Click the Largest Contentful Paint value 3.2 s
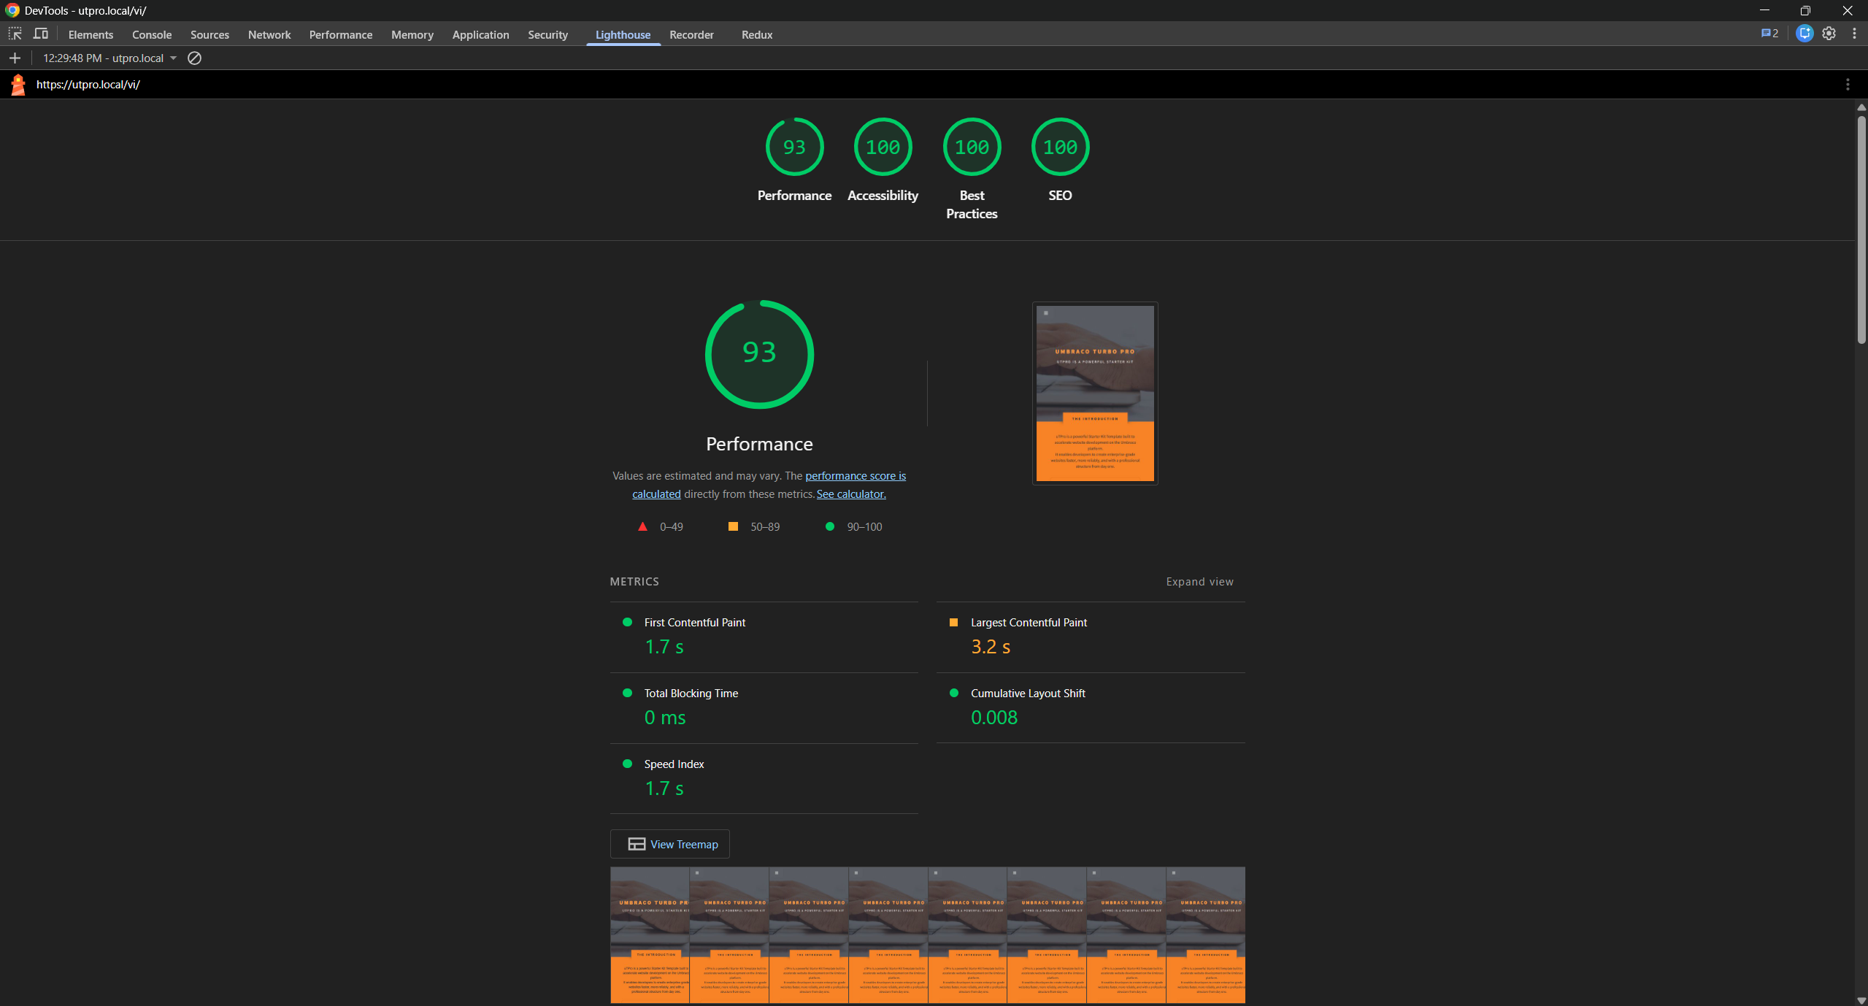The width and height of the screenshot is (1868, 1006). coord(991,647)
